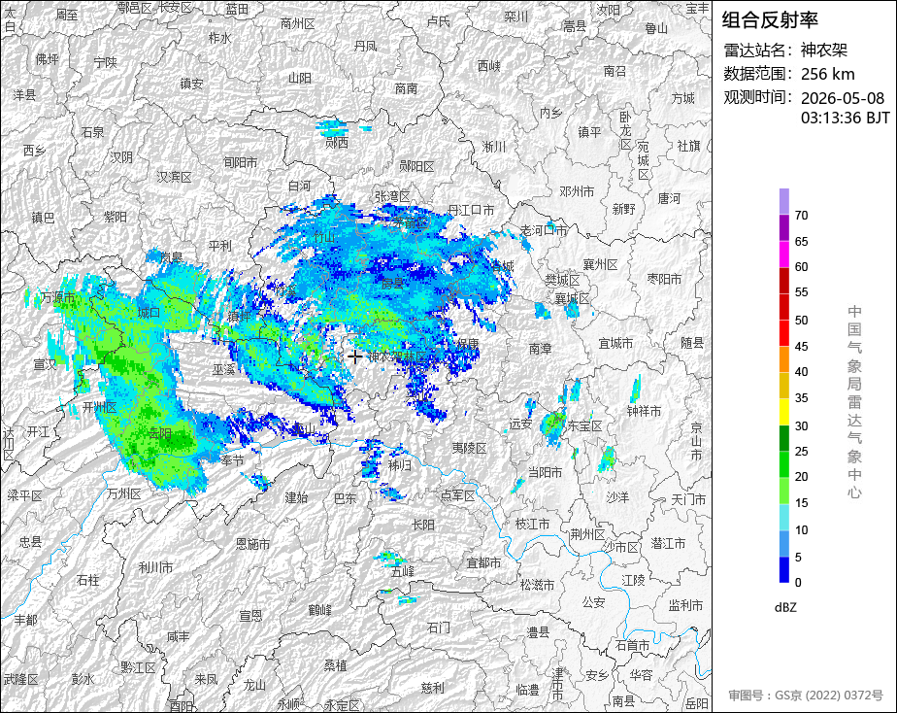Select the "巫溪" label

coord(223,370)
